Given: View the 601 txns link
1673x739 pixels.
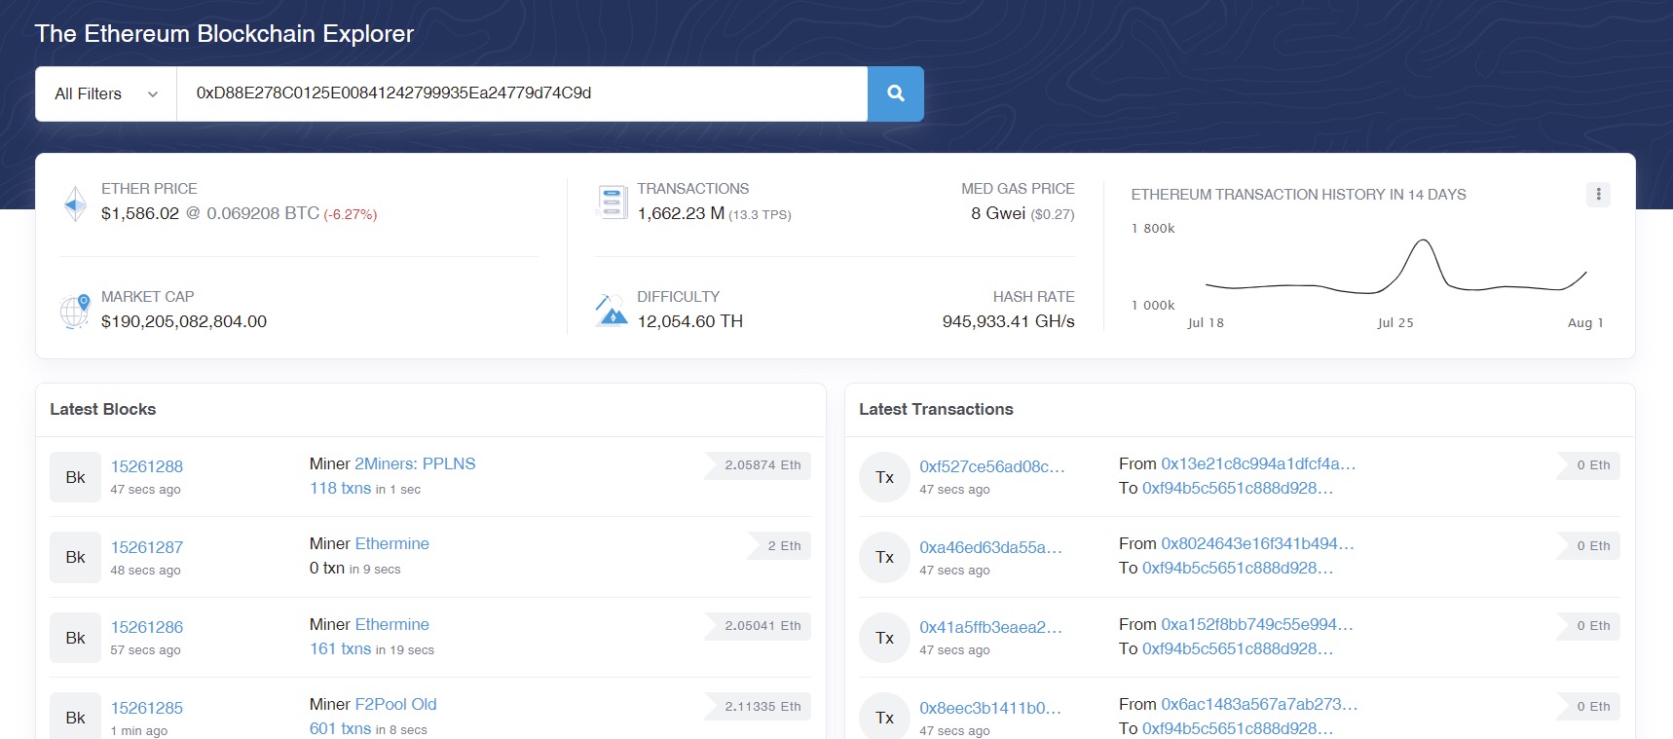Looking at the screenshot, I should (x=340, y=728).
